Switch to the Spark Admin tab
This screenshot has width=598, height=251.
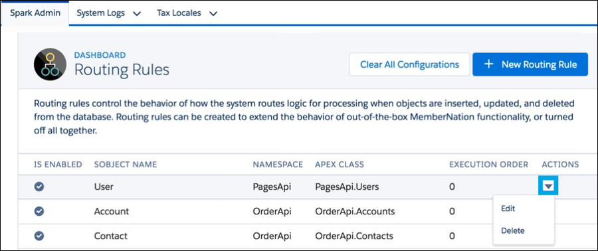35,13
